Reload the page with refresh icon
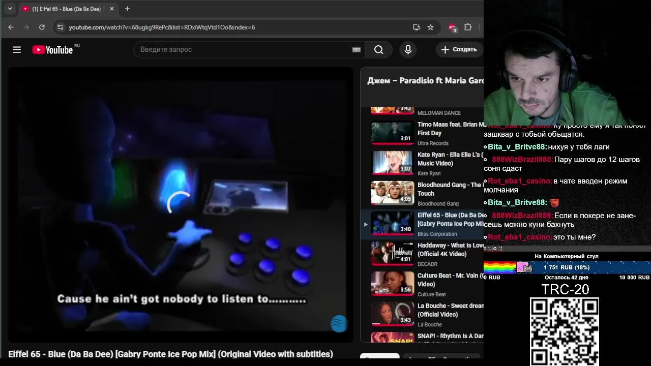 point(42,27)
